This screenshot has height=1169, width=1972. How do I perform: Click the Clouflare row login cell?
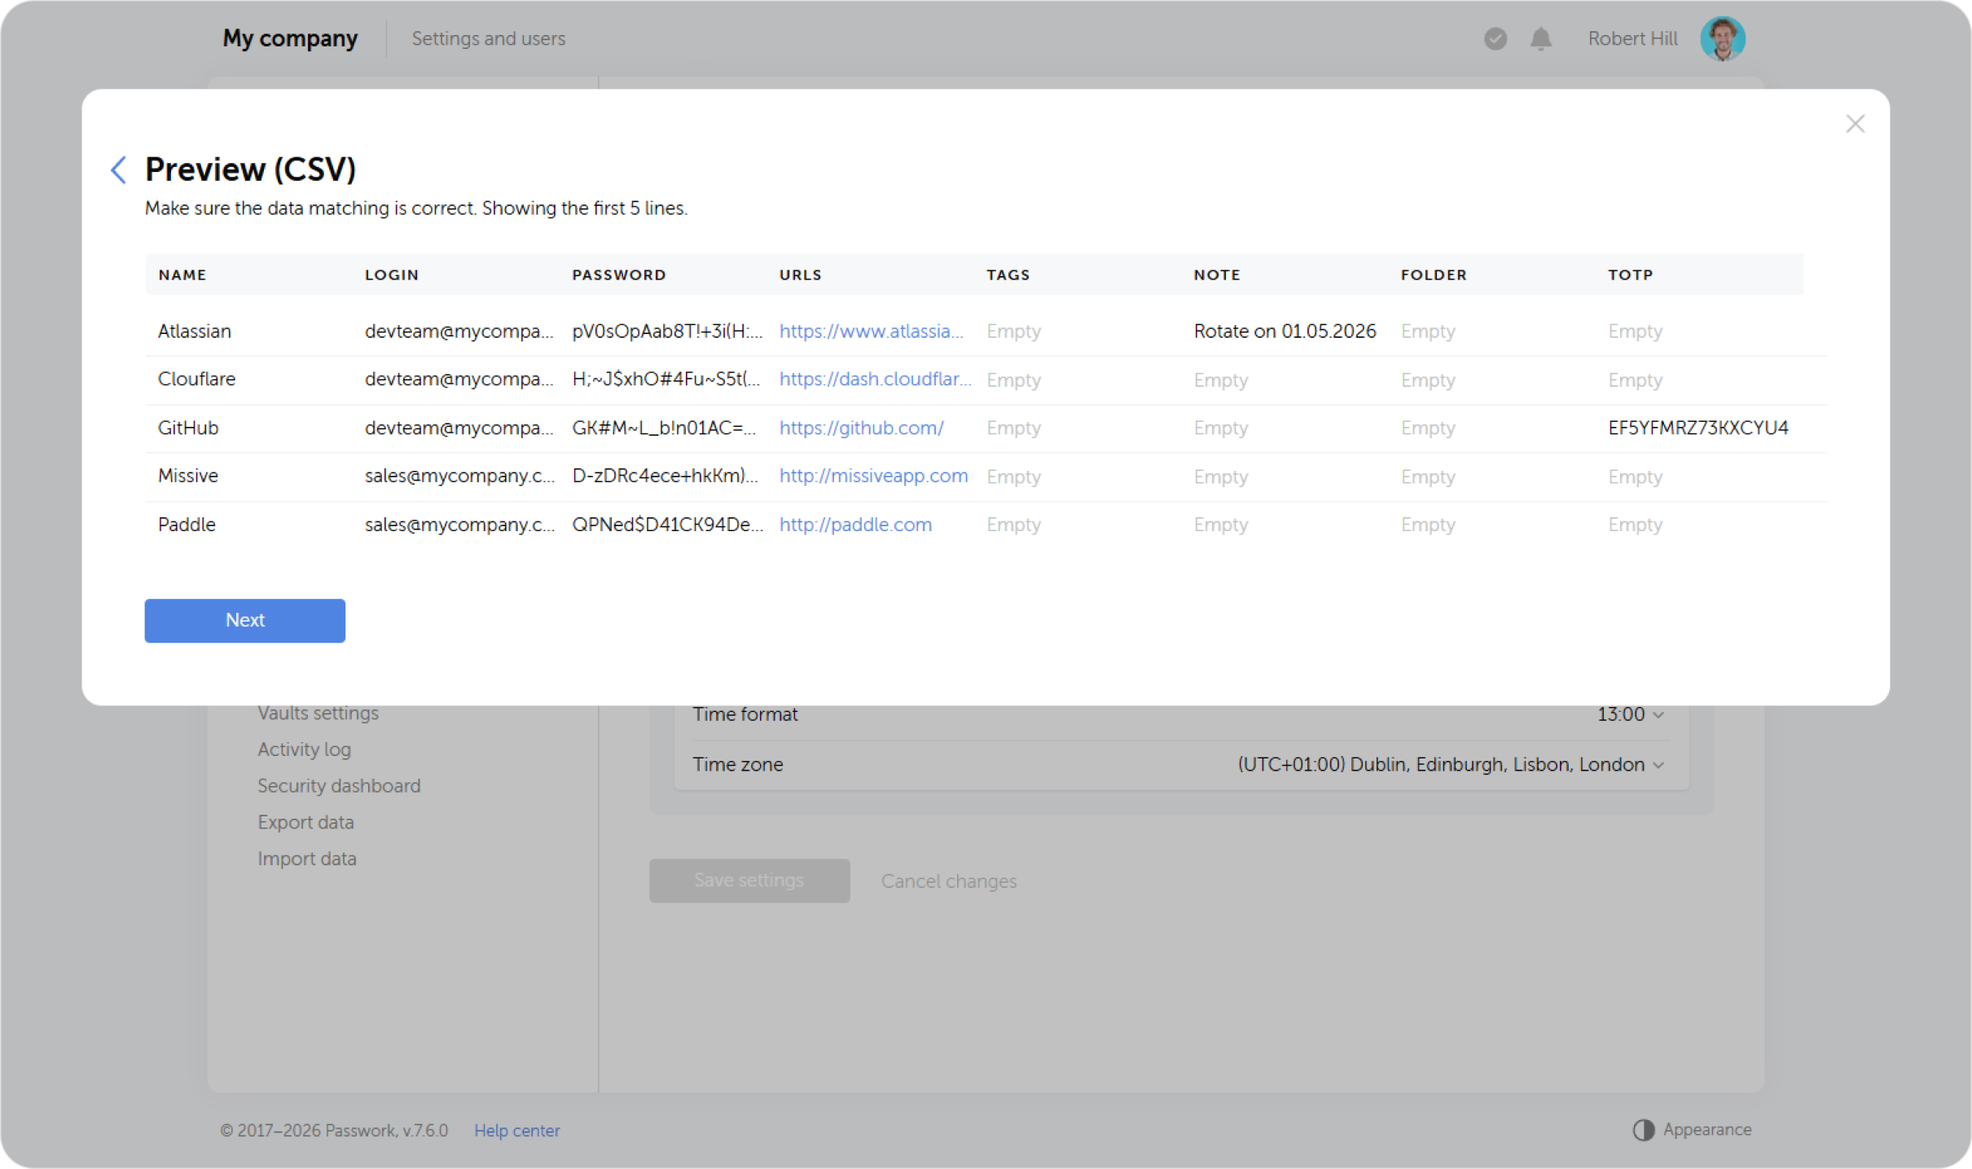[459, 379]
